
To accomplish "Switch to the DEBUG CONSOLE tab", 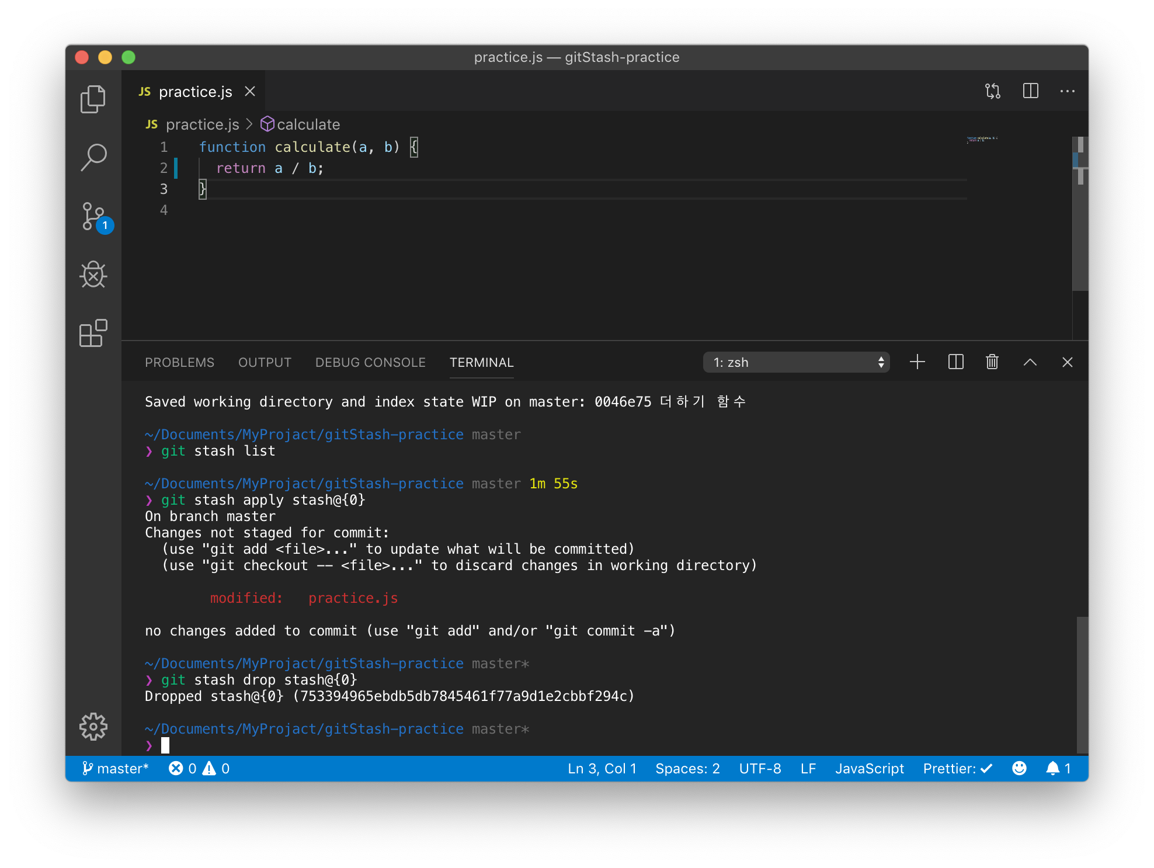I will tap(370, 362).
